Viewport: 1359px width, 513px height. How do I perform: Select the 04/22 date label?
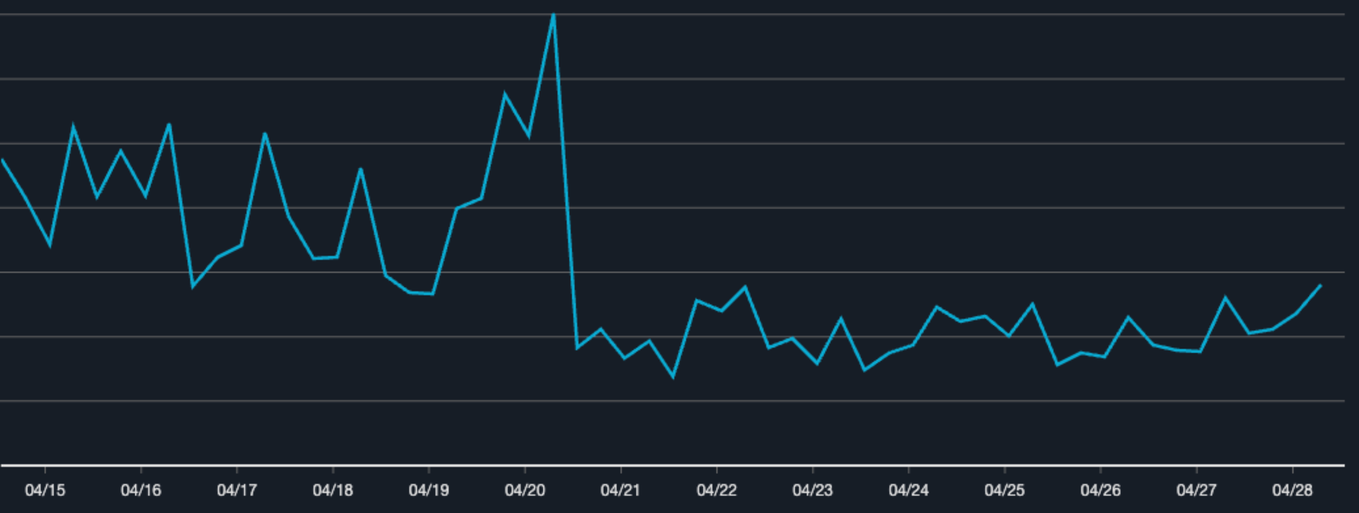click(716, 490)
